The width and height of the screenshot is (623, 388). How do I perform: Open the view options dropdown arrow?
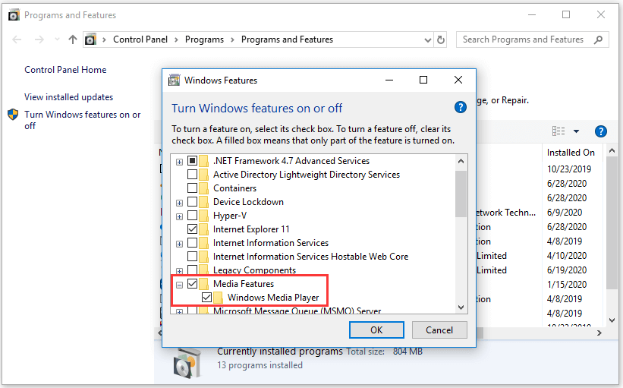click(576, 131)
